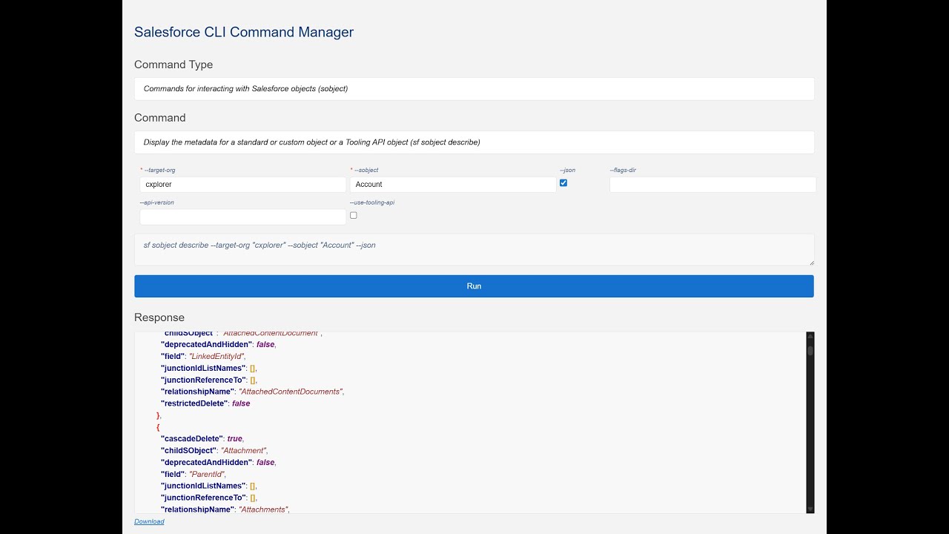Uncheck the --json checkbox
Viewport: 949px width, 534px height.
[x=563, y=182]
